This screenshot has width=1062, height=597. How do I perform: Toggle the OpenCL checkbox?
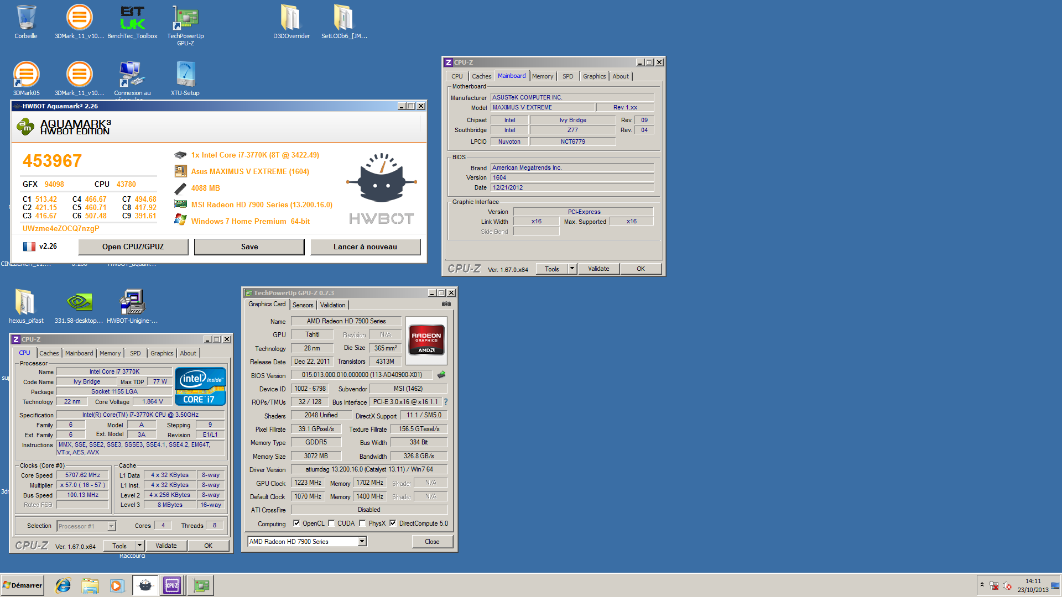tap(296, 523)
